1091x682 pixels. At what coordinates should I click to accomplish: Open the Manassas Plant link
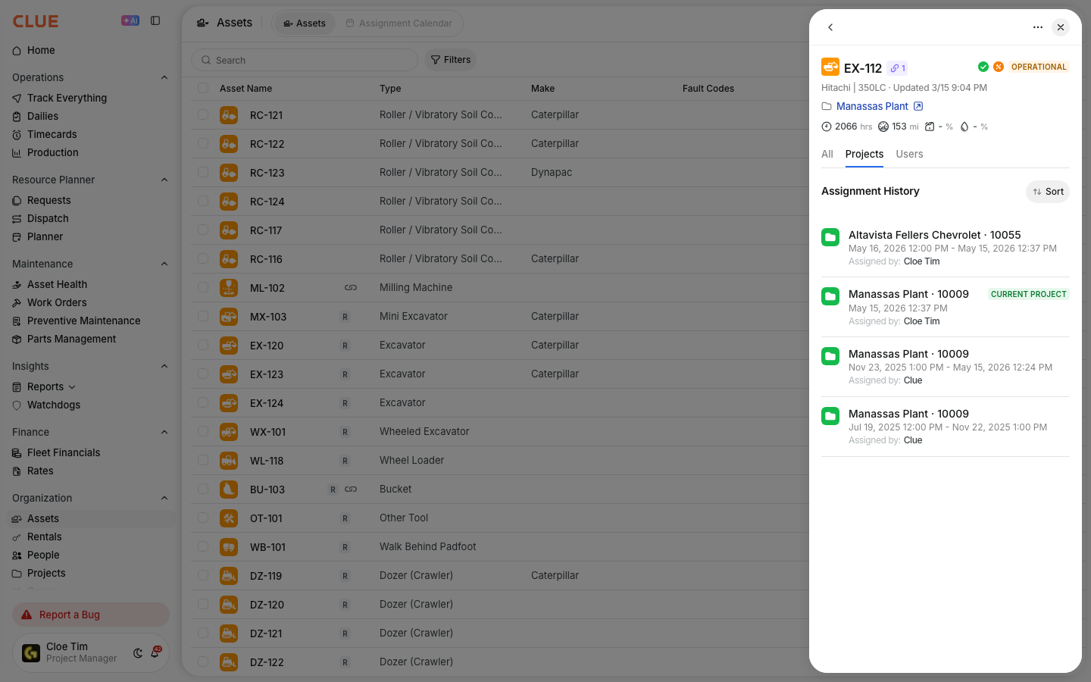pos(872,106)
